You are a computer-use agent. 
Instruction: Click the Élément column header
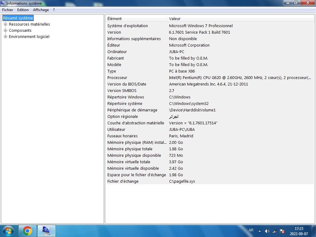coord(137,19)
